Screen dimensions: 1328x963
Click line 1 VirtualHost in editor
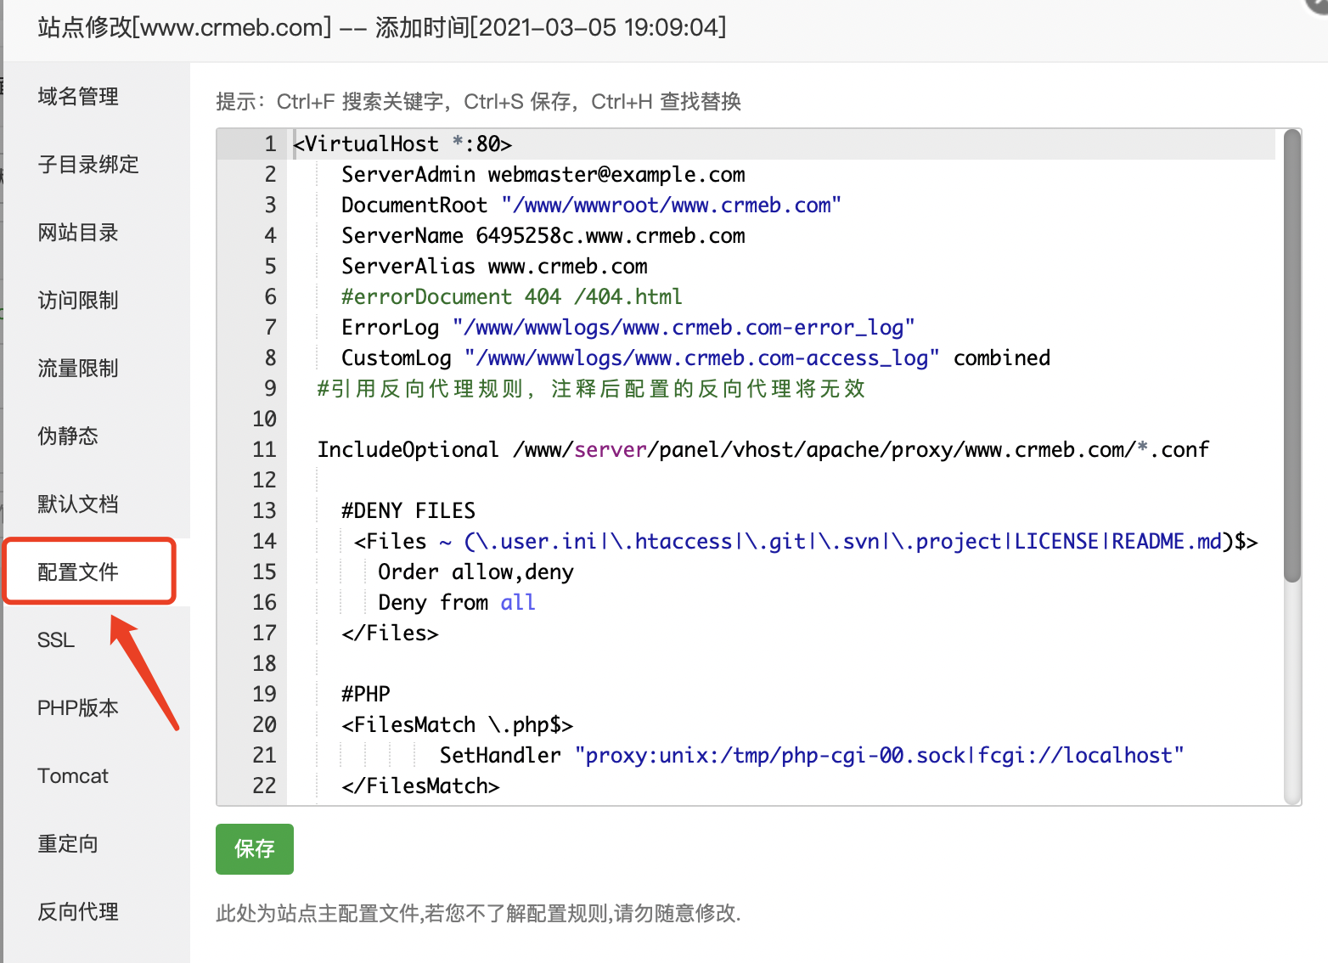pos(402,144)
